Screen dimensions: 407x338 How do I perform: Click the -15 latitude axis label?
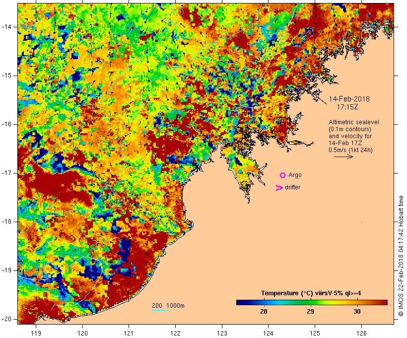pyautogui.click(x=6, y=76)
